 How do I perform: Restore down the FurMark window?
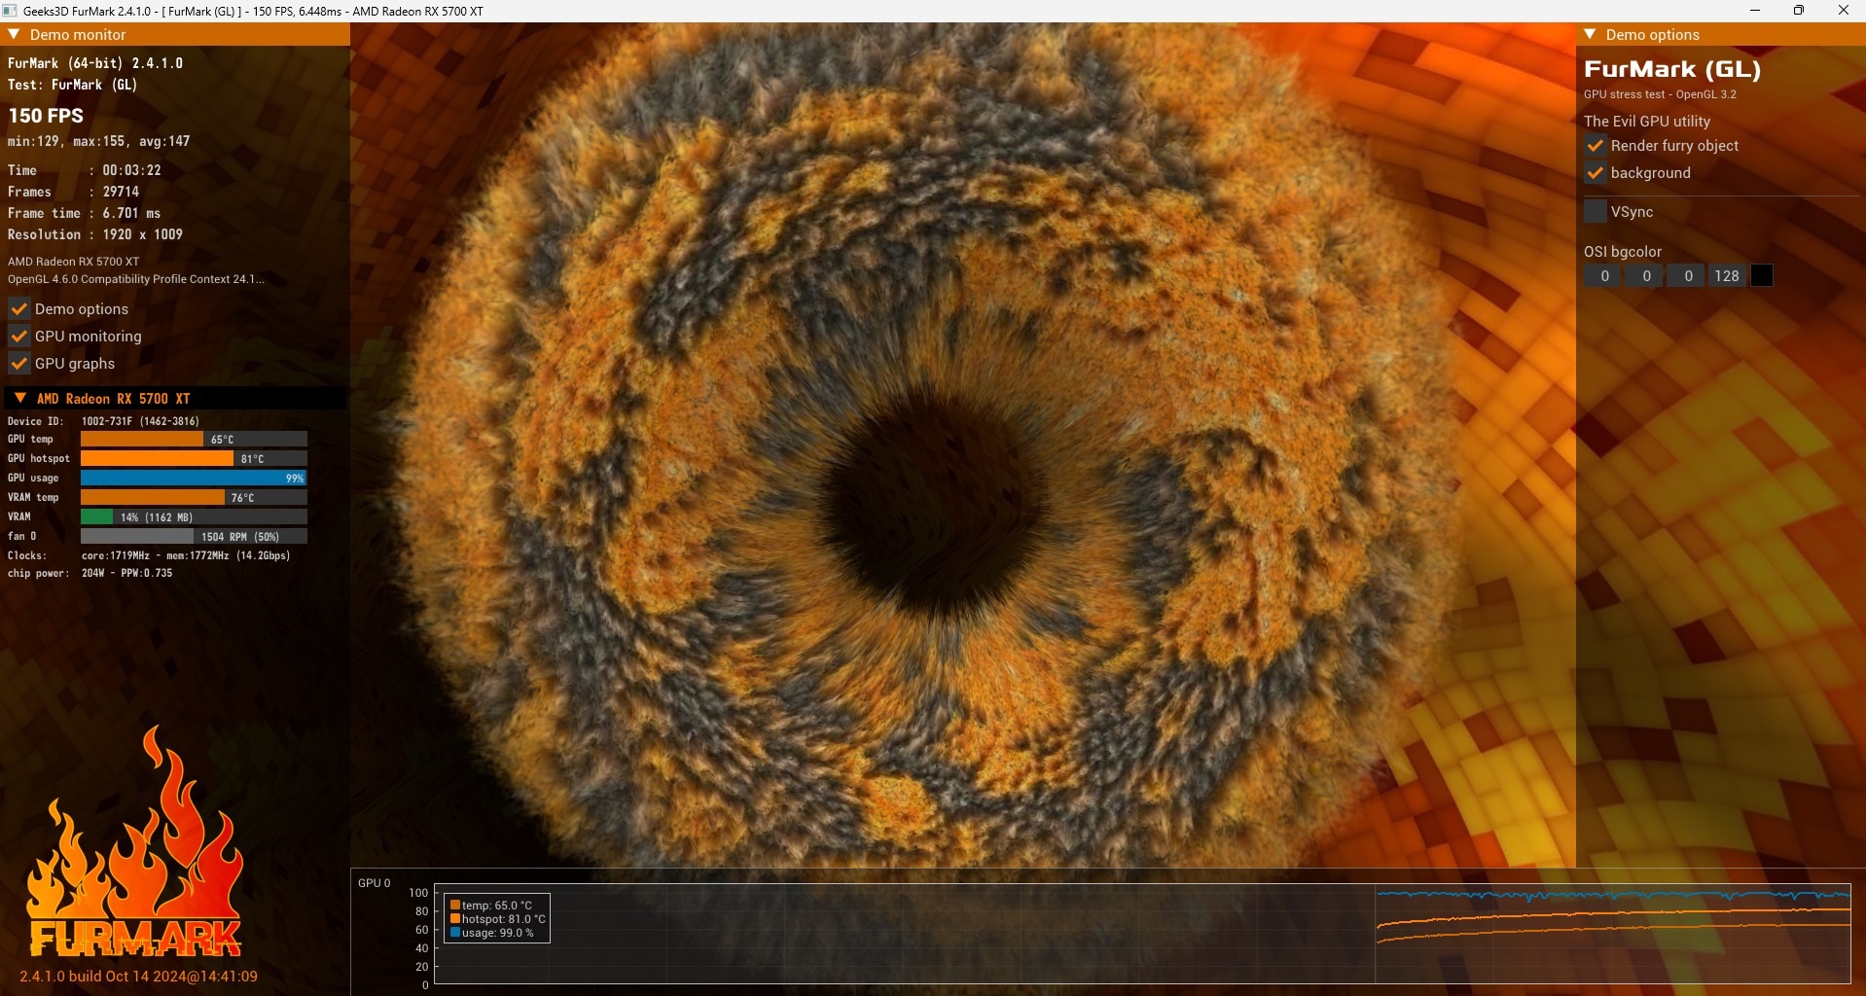pyautogui.click(x=1799, y=11)
